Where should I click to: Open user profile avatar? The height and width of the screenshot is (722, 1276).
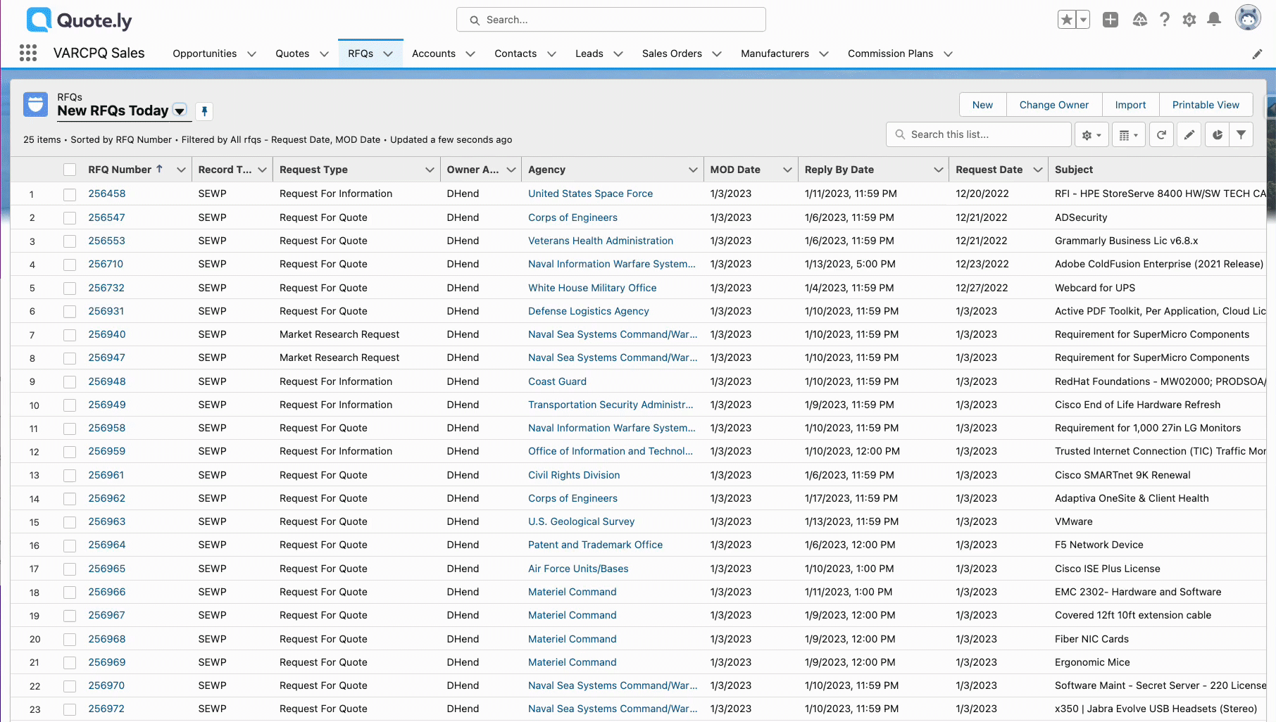coord(1248,18)
